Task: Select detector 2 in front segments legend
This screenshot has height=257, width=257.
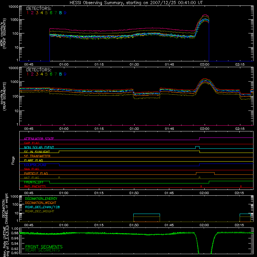Action: pyautogui.click(x=32, y=13)
